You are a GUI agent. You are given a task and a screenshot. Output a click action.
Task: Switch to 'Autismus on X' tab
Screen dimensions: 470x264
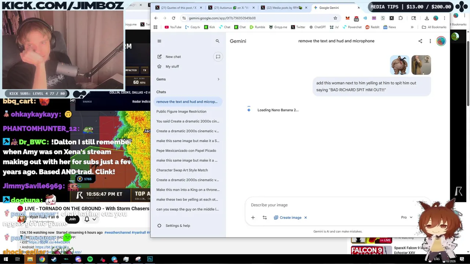(x=231, y=8)
